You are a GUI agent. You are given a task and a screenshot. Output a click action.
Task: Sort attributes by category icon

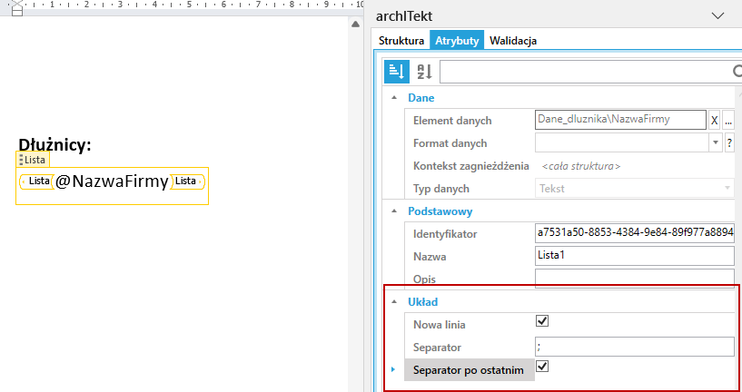click(x=396, y=72)
